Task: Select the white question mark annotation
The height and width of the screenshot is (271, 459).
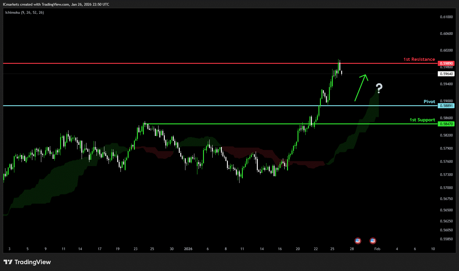Action: coord(379,88)
